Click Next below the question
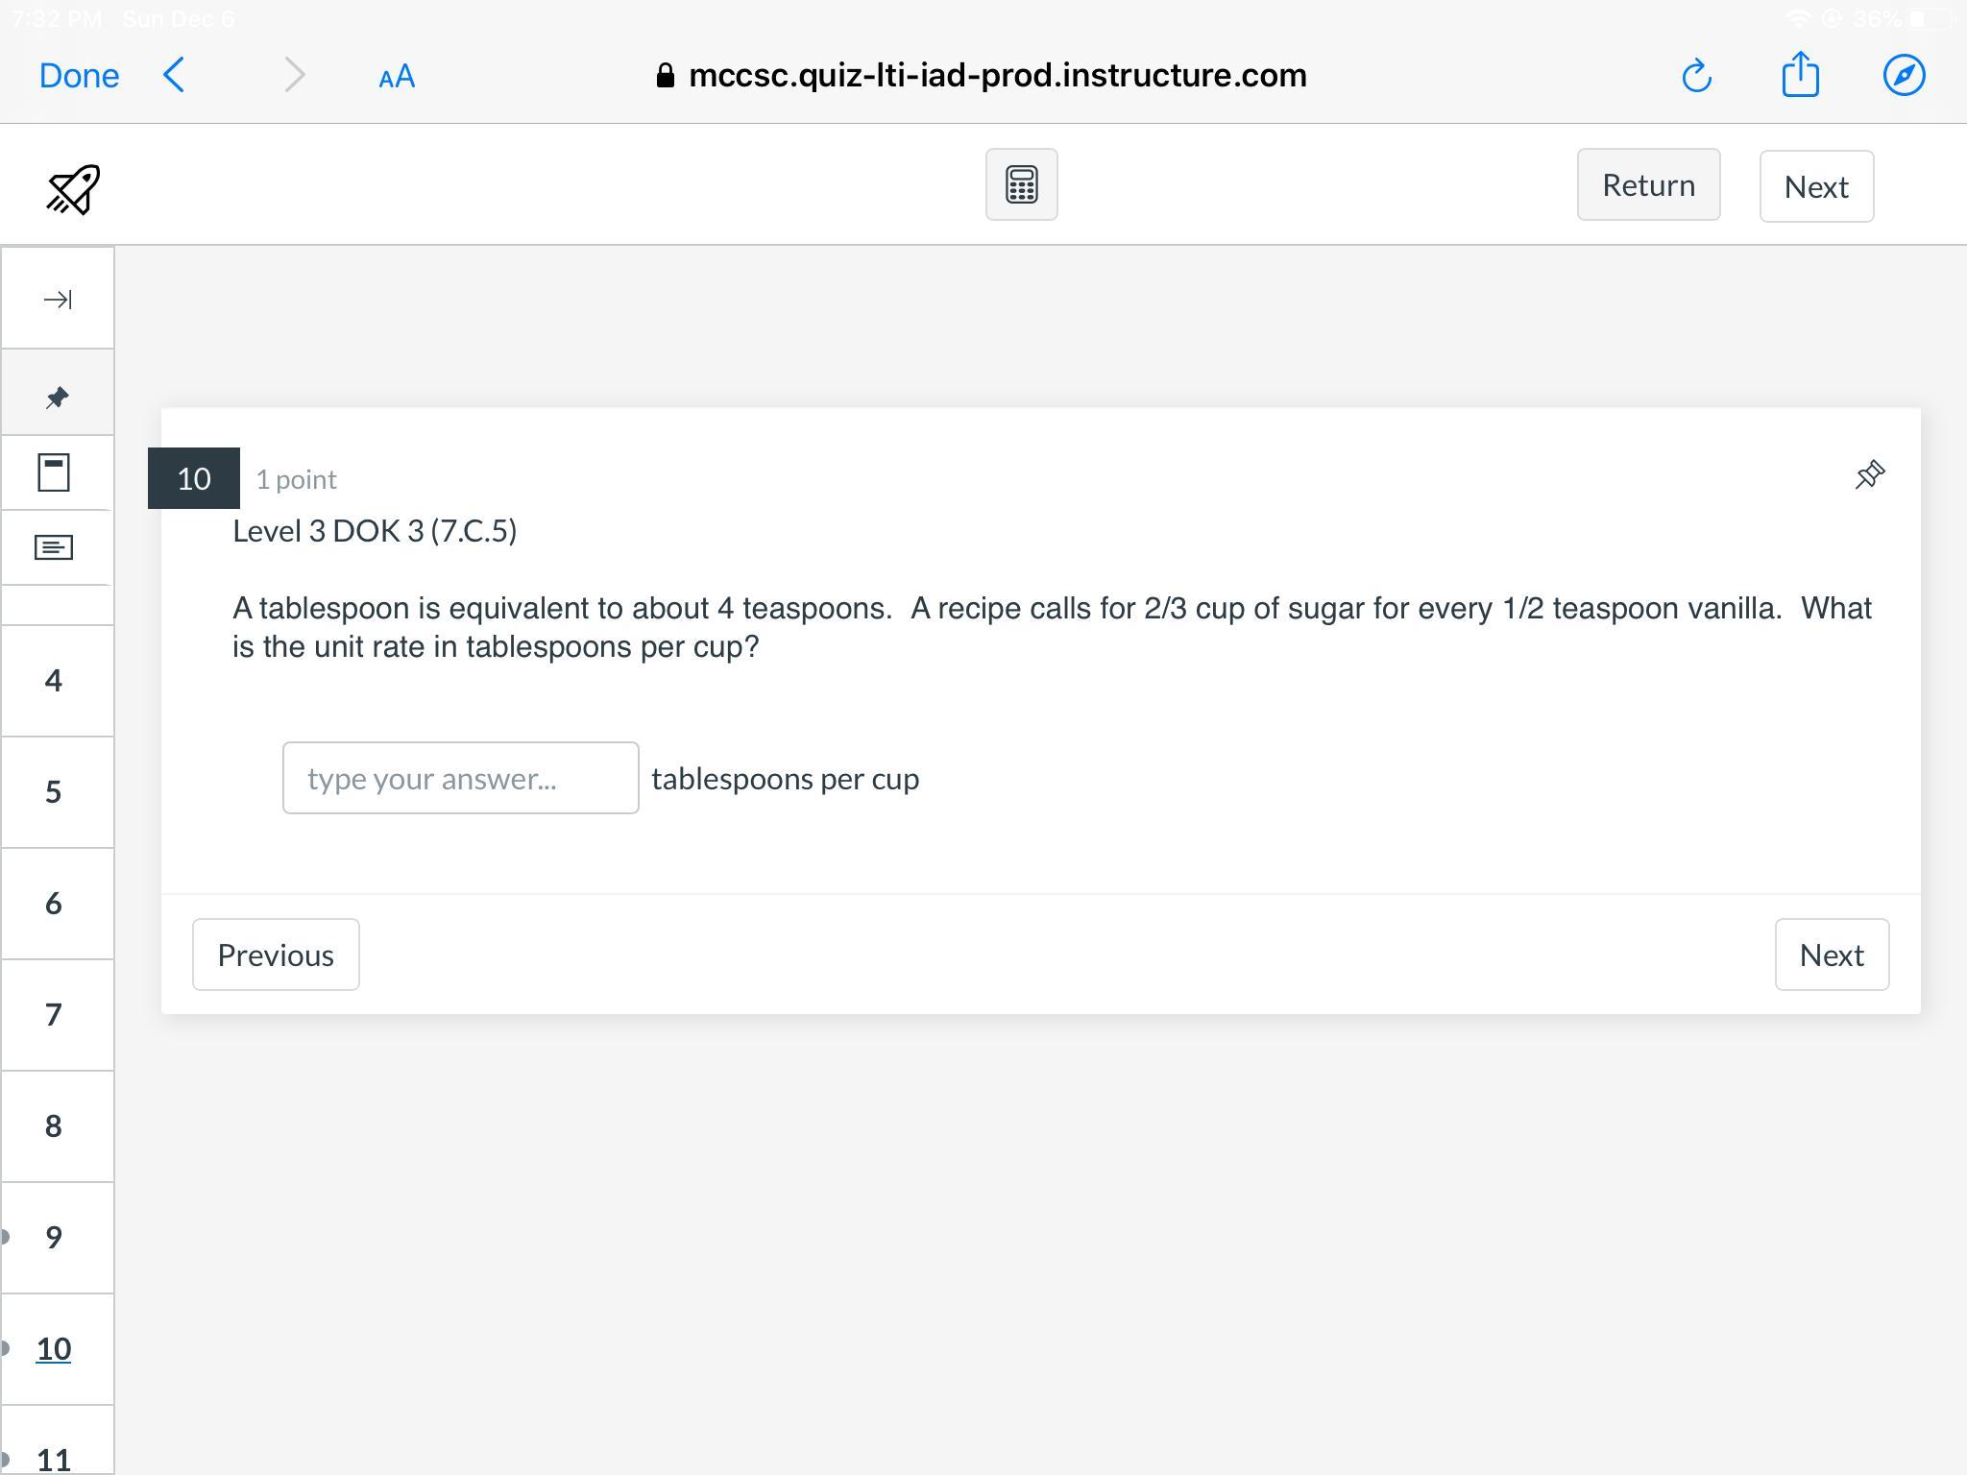 (x=1831, y=955)
